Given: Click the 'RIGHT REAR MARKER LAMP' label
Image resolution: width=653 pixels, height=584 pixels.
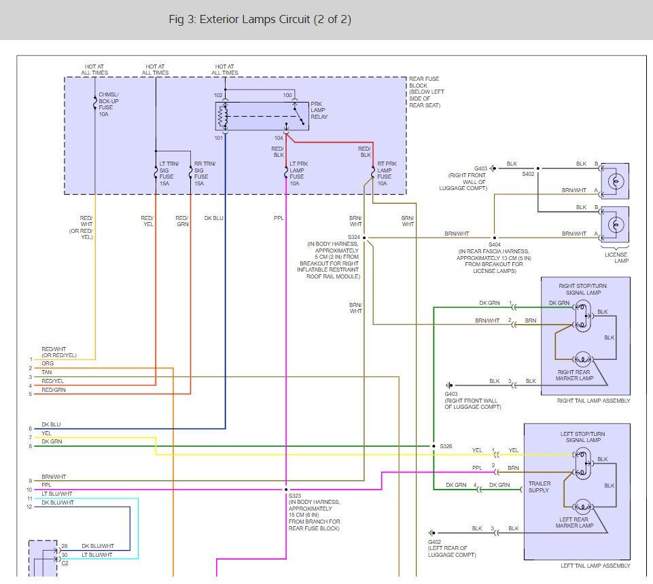Looking at the screenshot, I should coord(574,375).
